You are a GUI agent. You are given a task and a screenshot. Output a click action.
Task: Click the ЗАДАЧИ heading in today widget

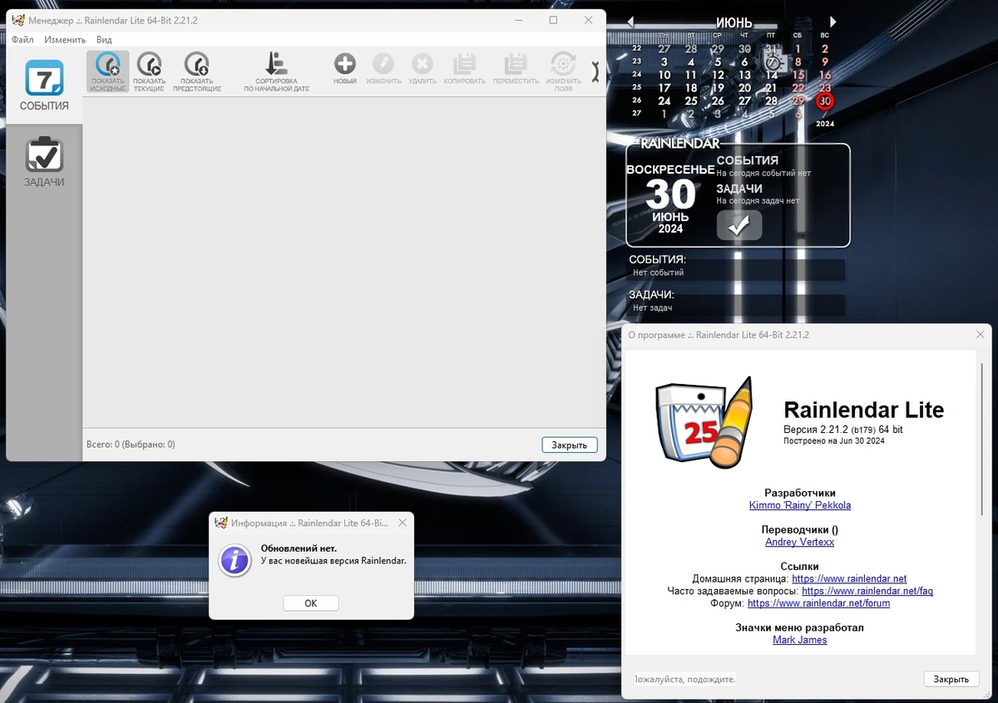pyautogui.click(x=739, y=189)
